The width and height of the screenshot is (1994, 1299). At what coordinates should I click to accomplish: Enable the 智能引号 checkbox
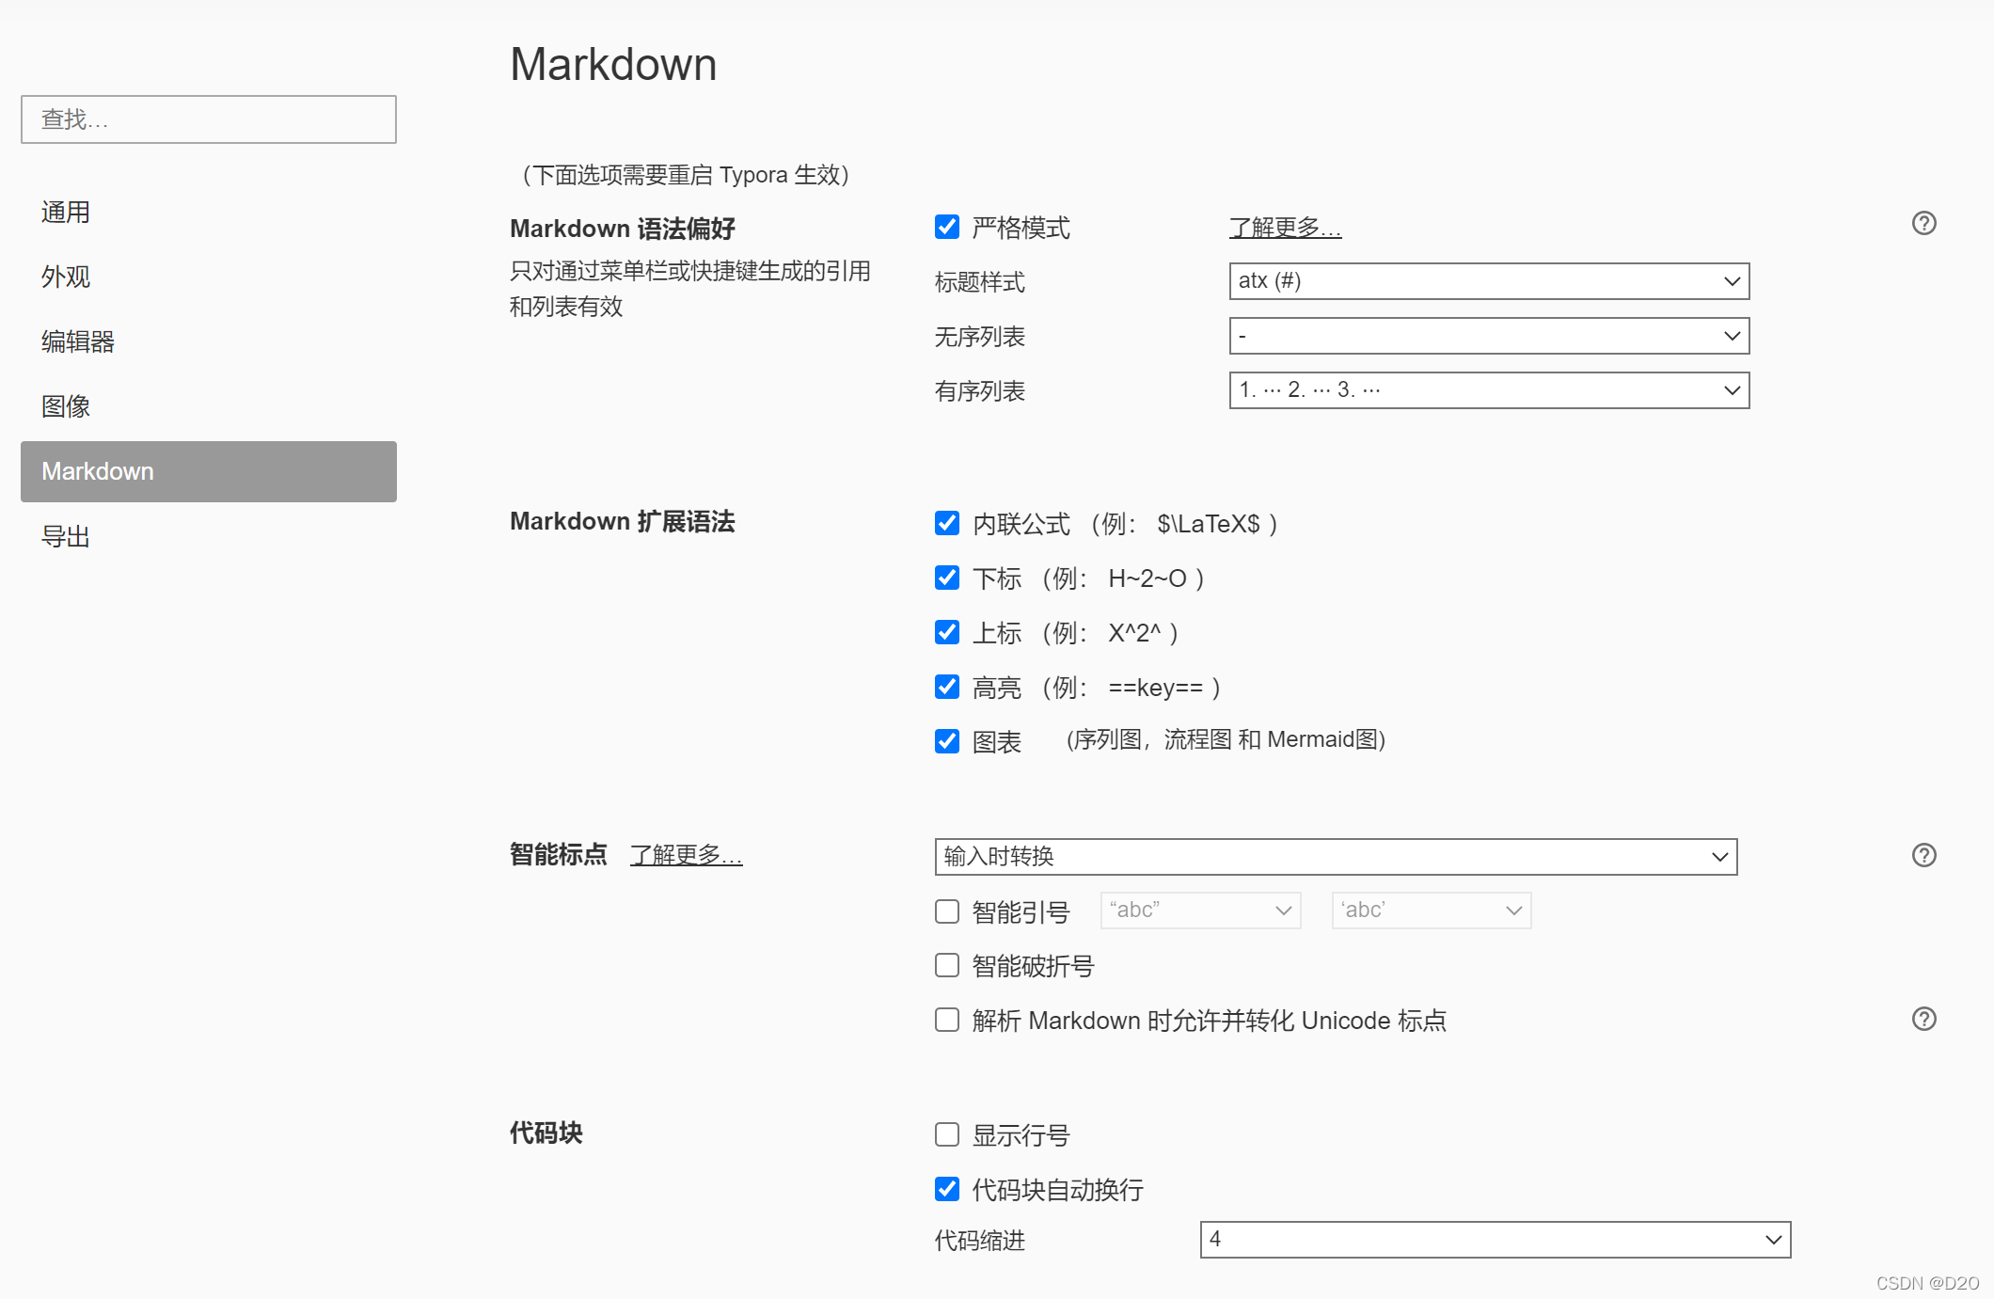click(x=947, y=911)
